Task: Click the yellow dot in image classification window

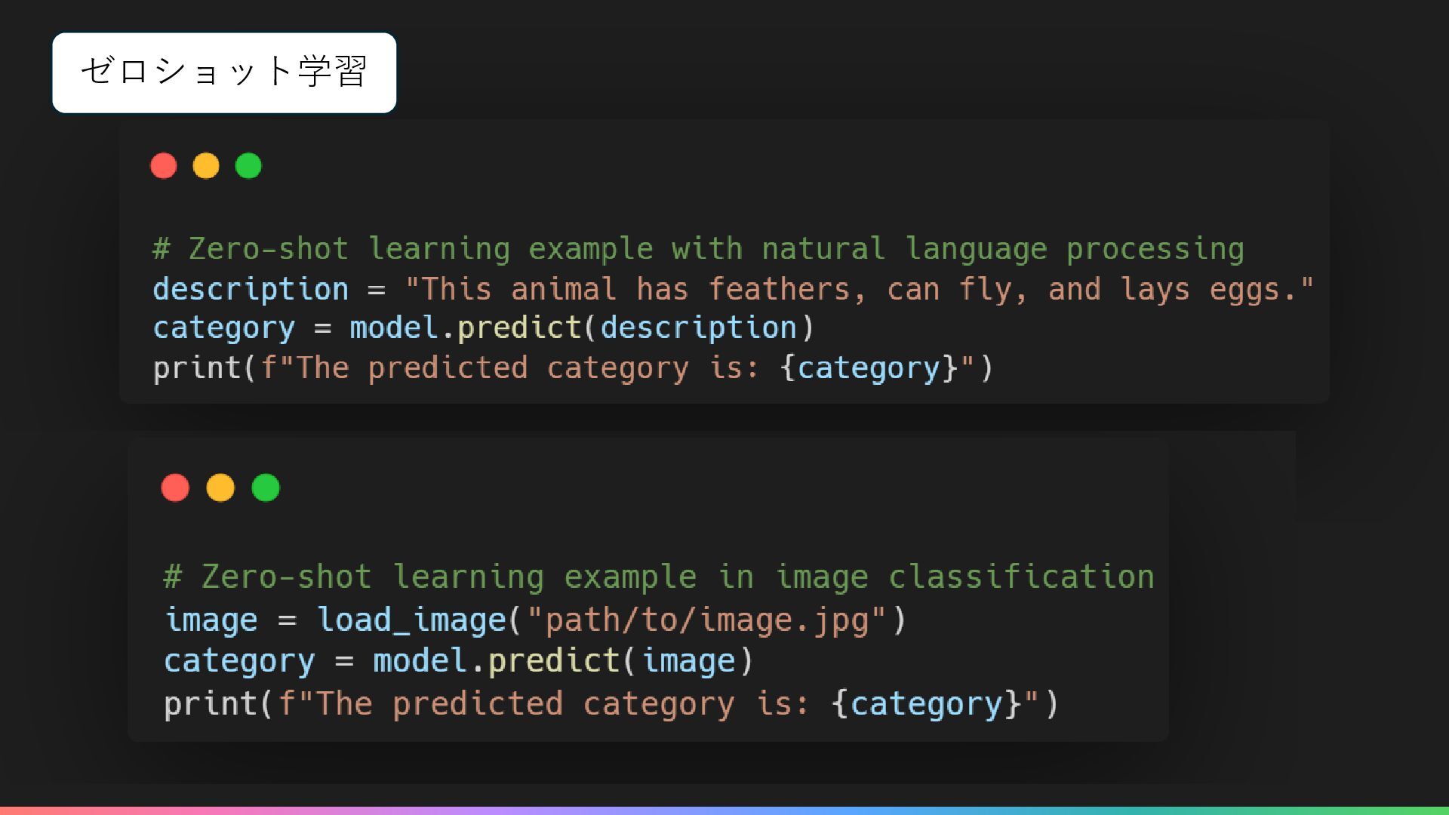Action: [x=220, y=487]
